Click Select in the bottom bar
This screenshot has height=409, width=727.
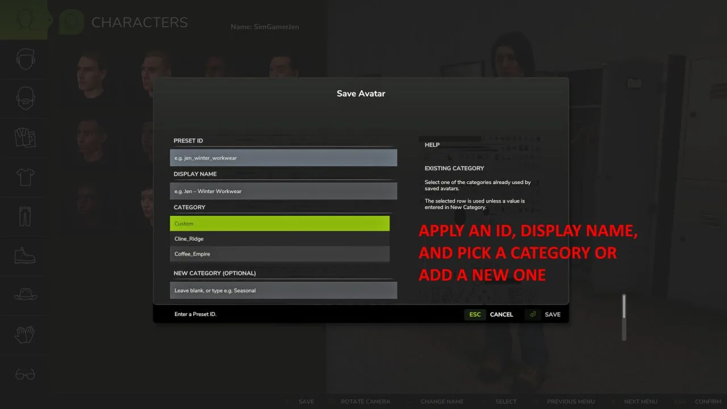click(x=506, y=402)
